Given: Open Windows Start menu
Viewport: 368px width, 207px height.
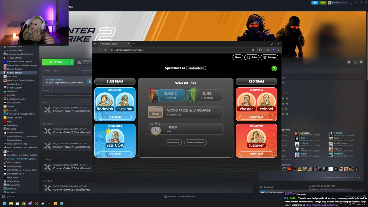Looking at the screenshot, I should pos(5,204).
